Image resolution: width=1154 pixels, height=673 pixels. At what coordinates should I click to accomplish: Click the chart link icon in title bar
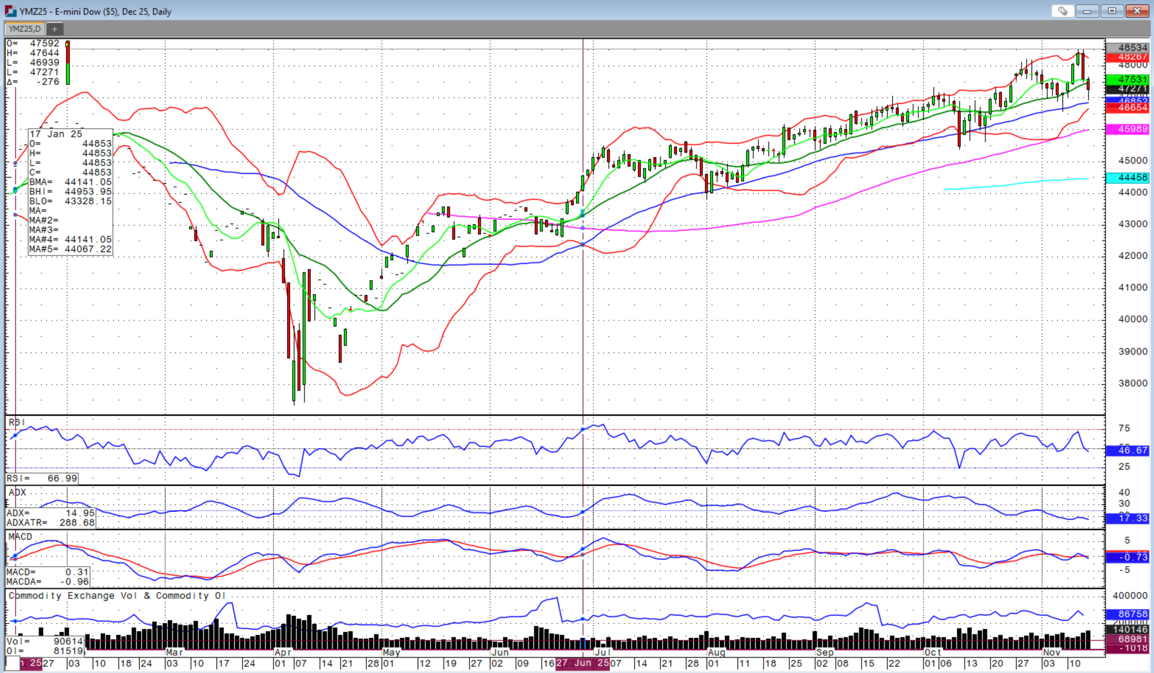(x=1063, y=11)
